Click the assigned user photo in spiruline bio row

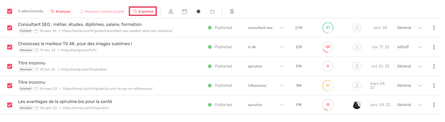(x=357, y=105)
